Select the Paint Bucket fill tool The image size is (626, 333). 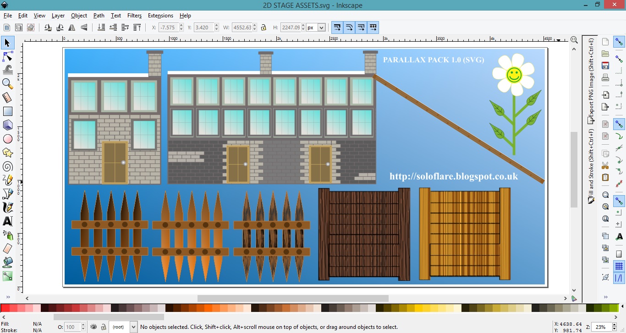7,262
